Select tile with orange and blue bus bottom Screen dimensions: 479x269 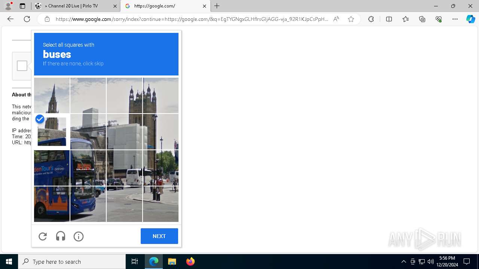[x=52, y=204]
